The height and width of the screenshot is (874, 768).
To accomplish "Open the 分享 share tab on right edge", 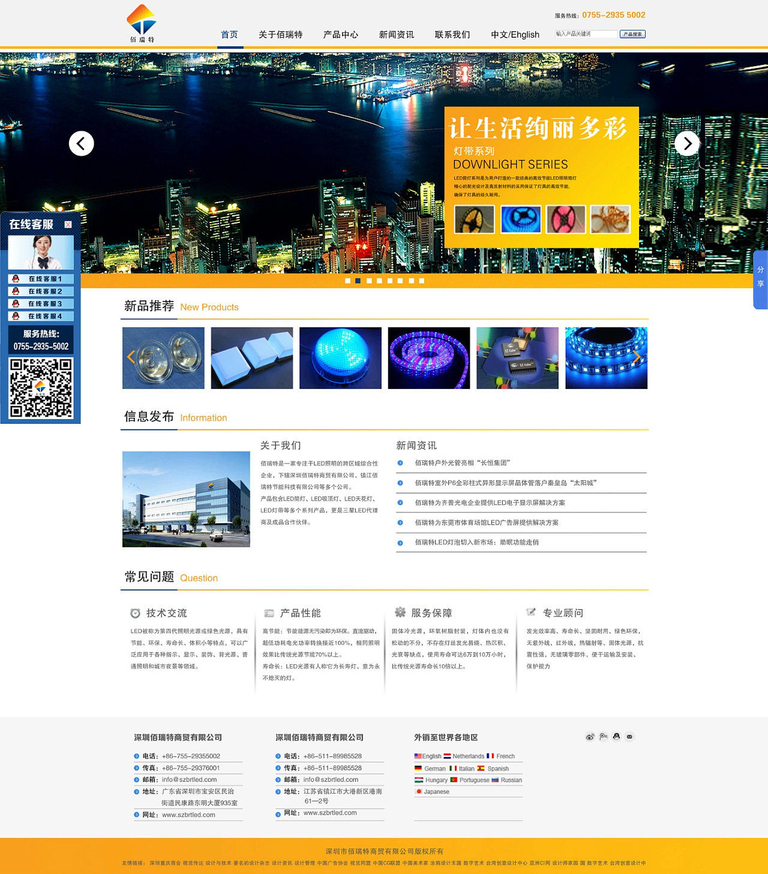I will (760, 277).
